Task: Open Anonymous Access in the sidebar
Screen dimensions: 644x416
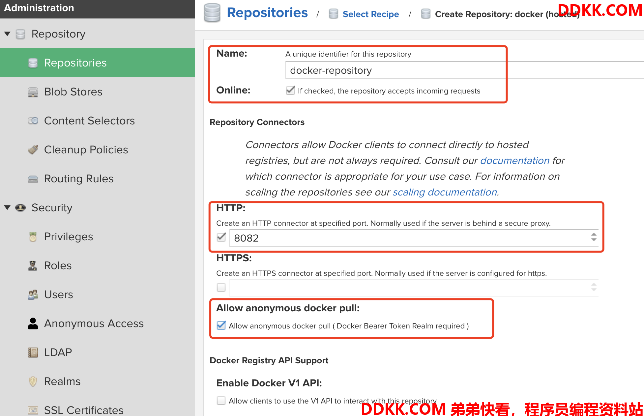Action: 98,324
